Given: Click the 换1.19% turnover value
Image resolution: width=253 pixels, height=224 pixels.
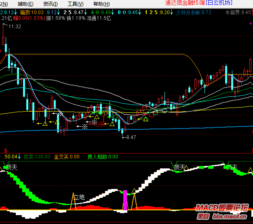Looking at the screenshot, I should tap(76, 18).
